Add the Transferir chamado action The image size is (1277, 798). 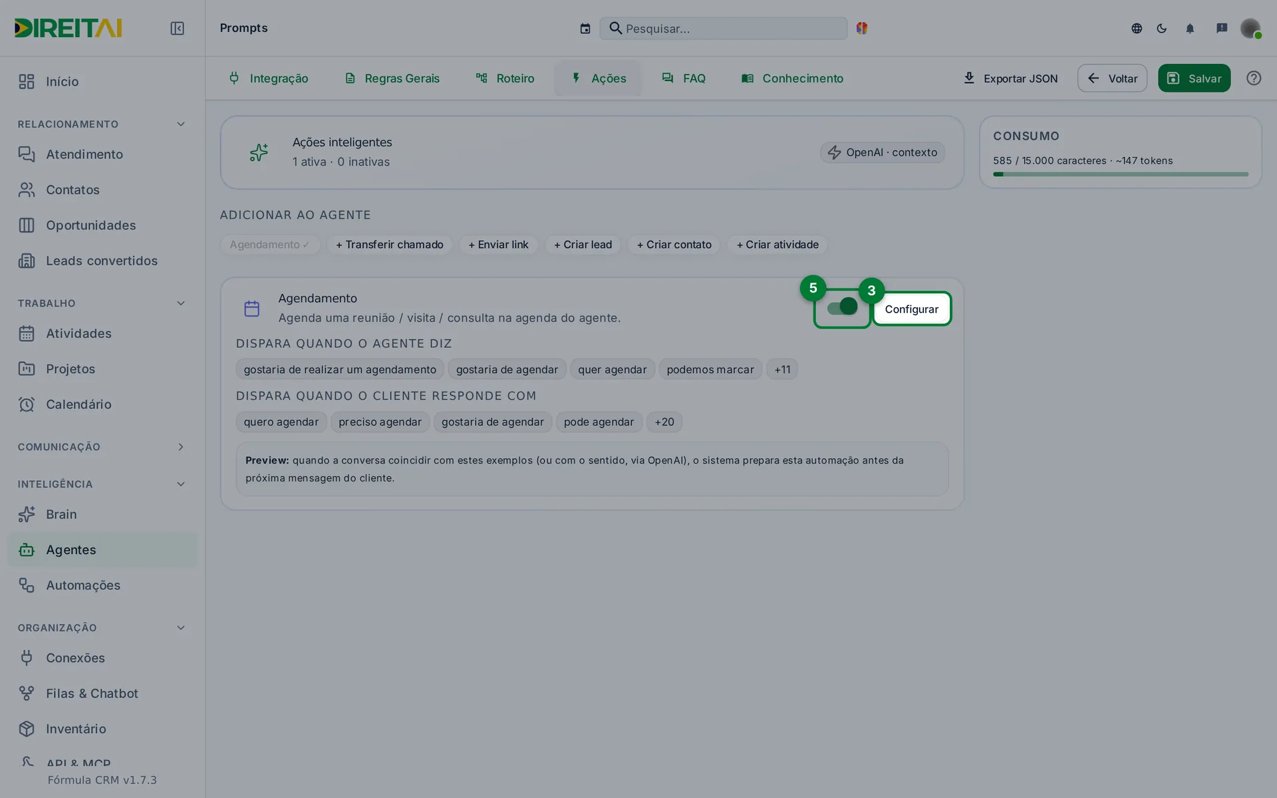[x=389, y=245]
